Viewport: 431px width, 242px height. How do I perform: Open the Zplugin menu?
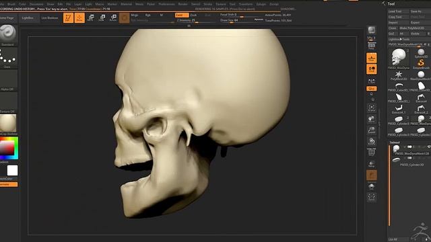261,4
